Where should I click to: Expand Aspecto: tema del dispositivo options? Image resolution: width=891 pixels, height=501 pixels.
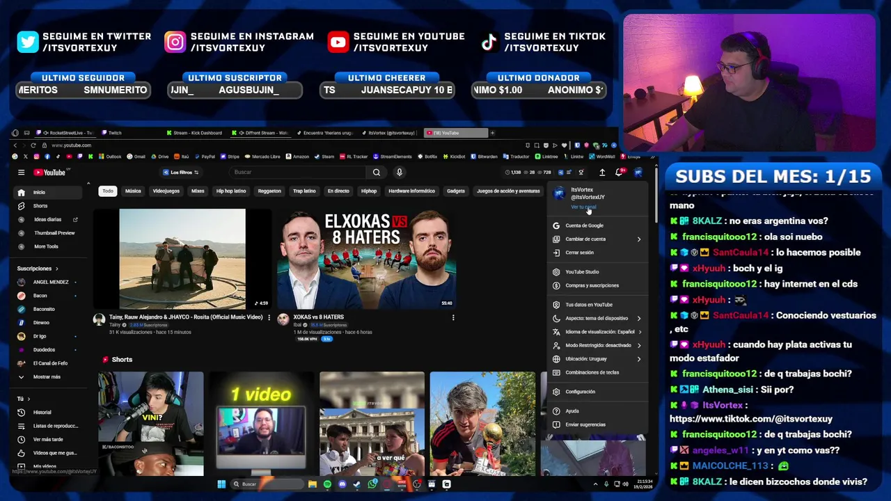point(597,319)
